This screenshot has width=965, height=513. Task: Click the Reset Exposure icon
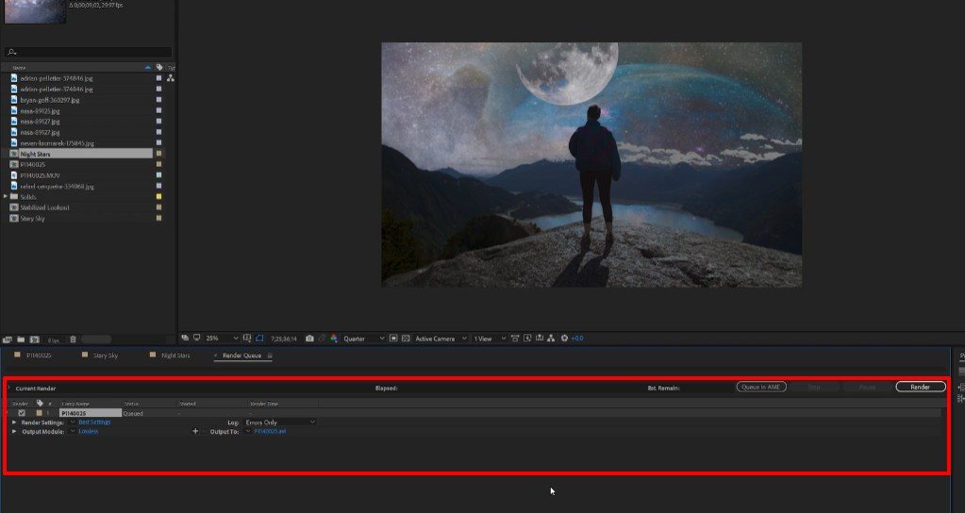564,339
